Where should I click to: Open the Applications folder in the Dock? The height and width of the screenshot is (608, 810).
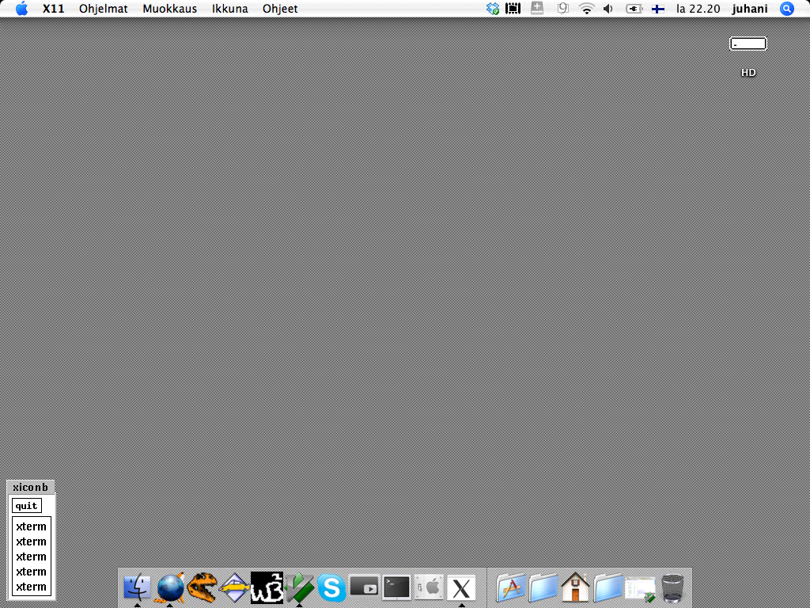pyautogui.click(x=512, y=588)
